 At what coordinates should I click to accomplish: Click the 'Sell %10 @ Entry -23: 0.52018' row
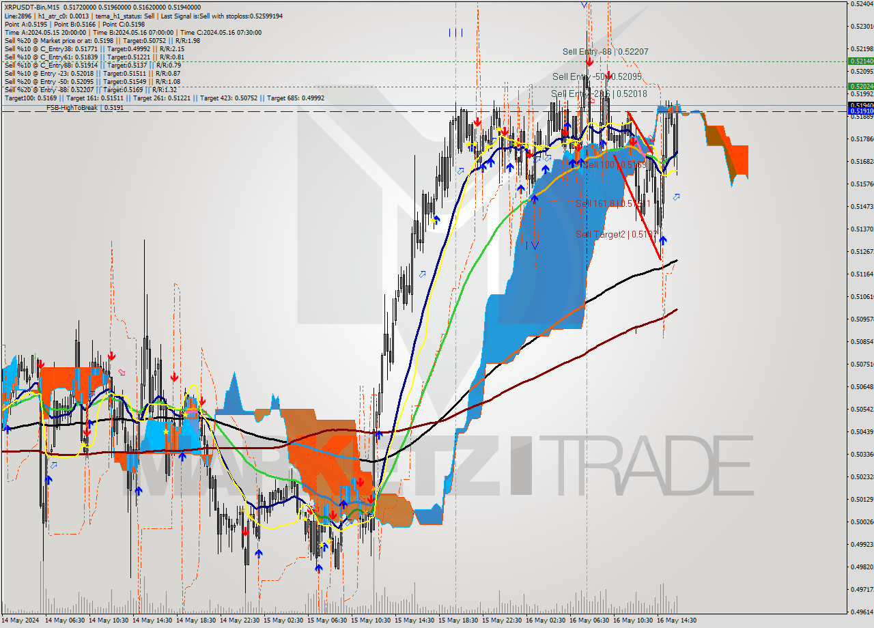(x=92, y=73)
